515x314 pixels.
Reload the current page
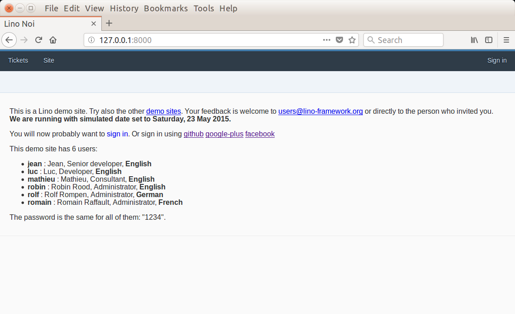[x=38, y=40]
